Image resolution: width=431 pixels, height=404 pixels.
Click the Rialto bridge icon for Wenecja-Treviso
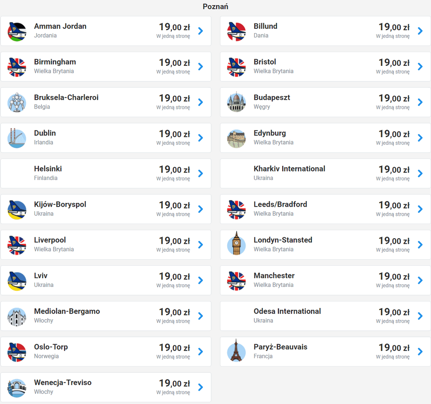17,388
